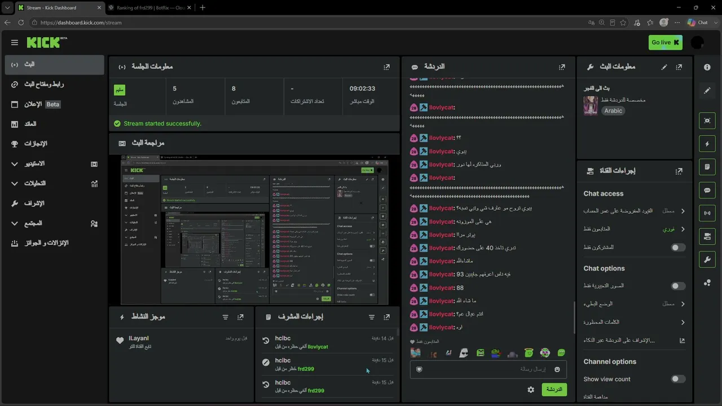Open المتابعين فقط followers-only setting
This screenshot has height=406, width=722.
click(x=635, y=229)
